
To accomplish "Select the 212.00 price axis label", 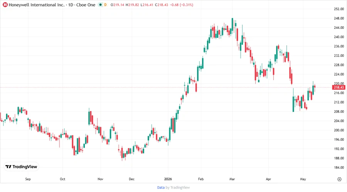I will (x=339, y=102).
